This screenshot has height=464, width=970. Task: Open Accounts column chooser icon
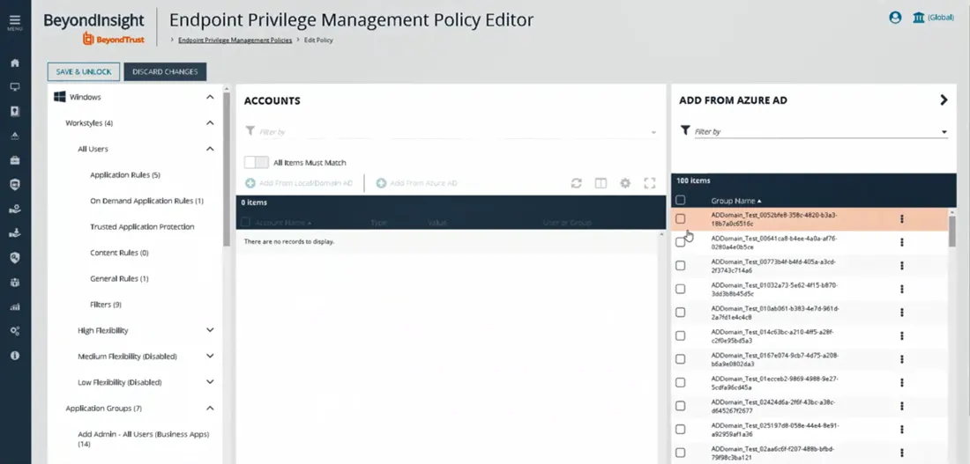click(601, 183)
